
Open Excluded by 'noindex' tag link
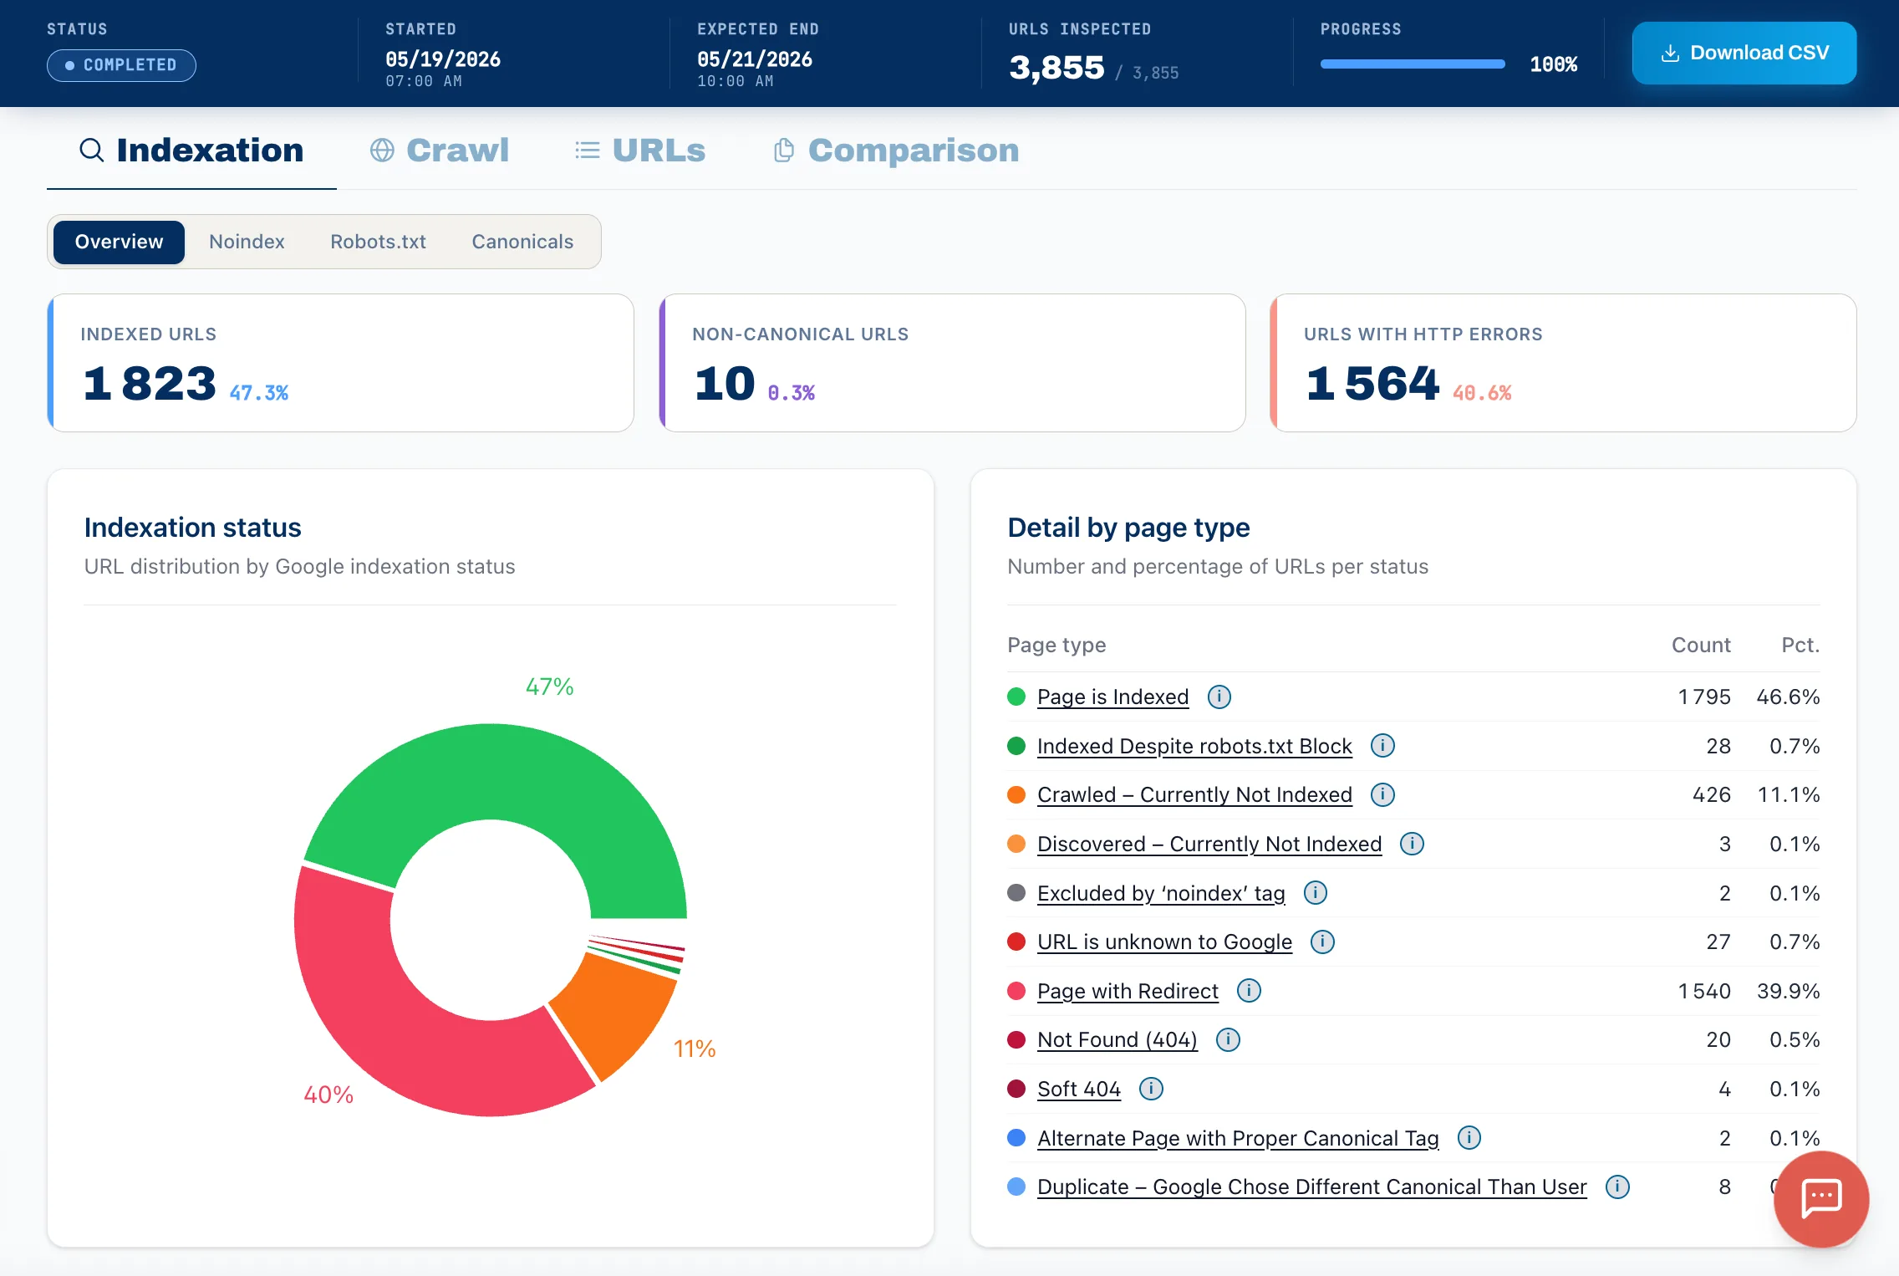pyautogui.click(x=1161, y=894)
